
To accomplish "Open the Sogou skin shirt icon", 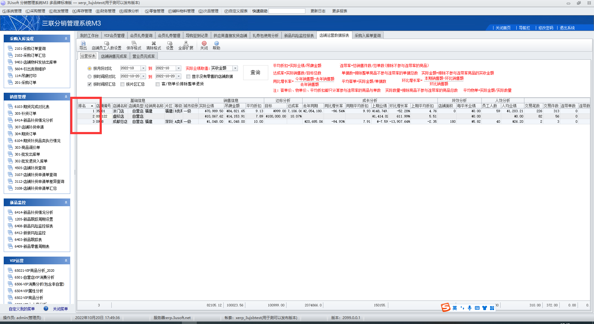I will coord(484,308).
